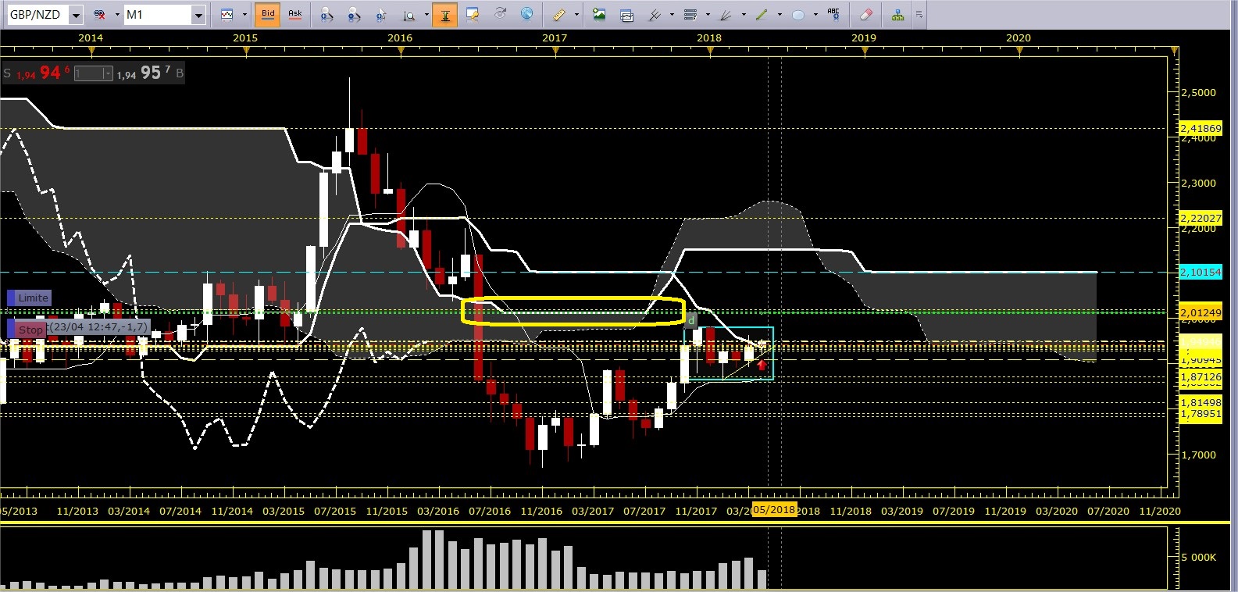The width and height of the screenshot is (1238, 592).
Task: Click the 2,41869 price level label
Action: [1201, 128]
